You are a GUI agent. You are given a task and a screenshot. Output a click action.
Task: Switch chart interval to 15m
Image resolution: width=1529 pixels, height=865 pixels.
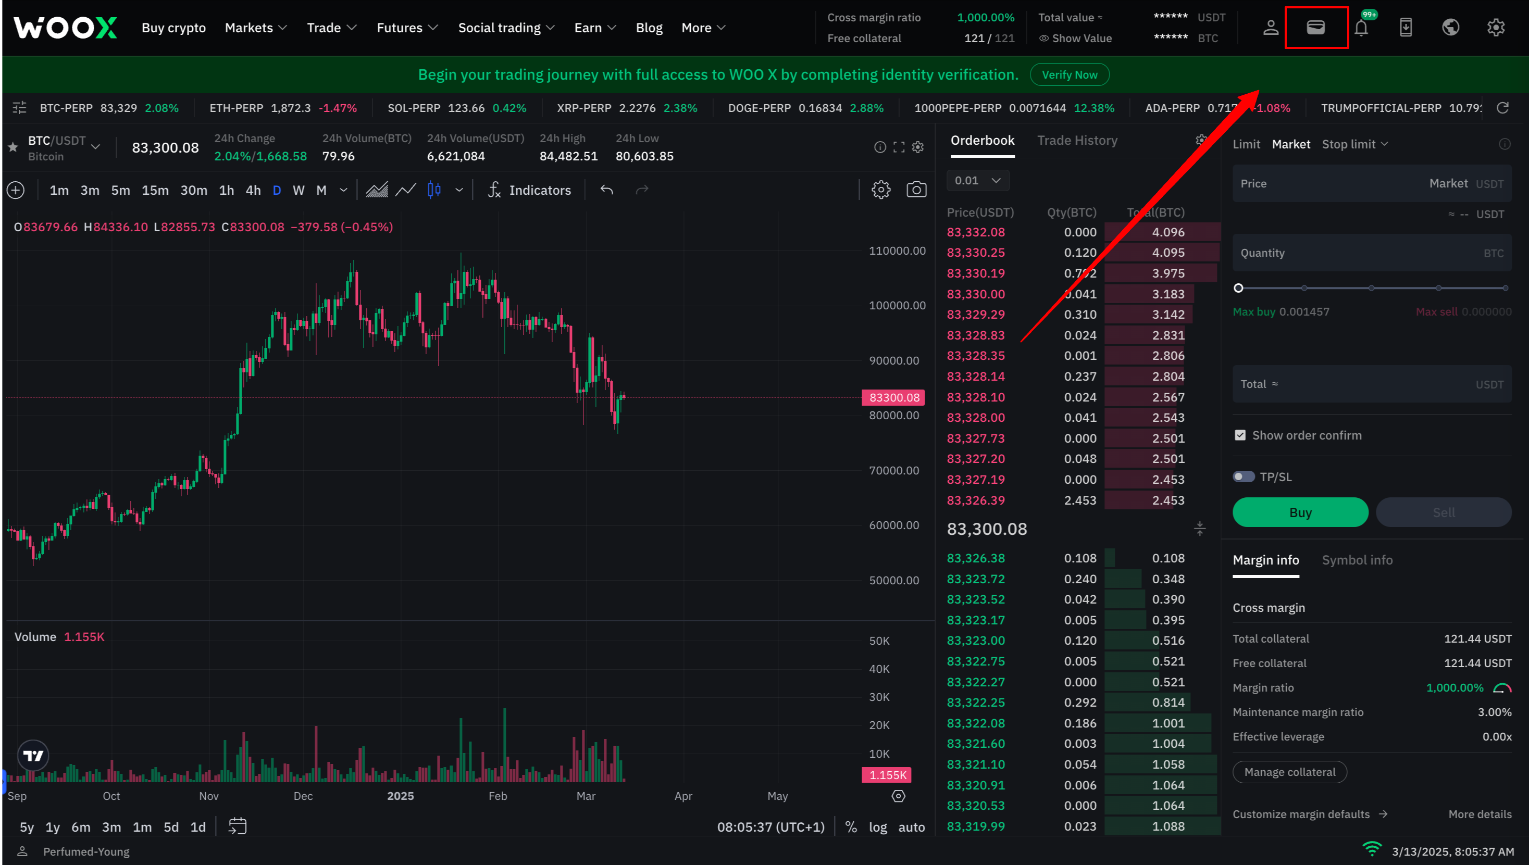(x=155, y=190)
